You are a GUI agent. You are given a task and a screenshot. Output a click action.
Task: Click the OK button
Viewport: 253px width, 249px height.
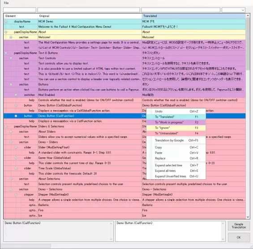pyautogui.click(x=239, y=237)
